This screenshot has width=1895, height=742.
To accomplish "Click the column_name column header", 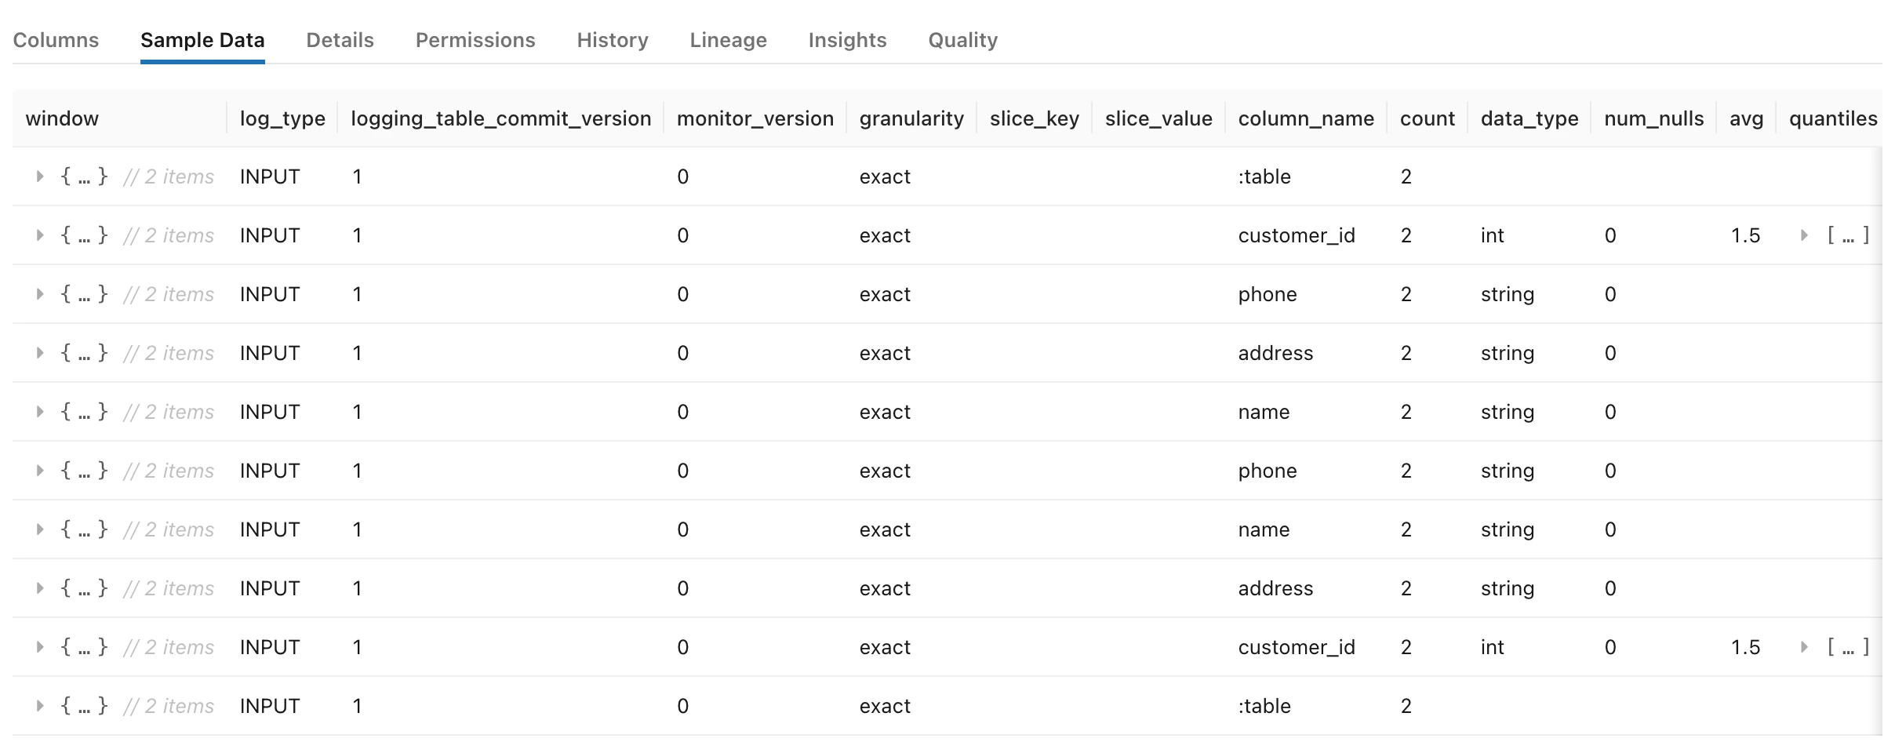I will pyautogui.click(x=1306, y=118).
